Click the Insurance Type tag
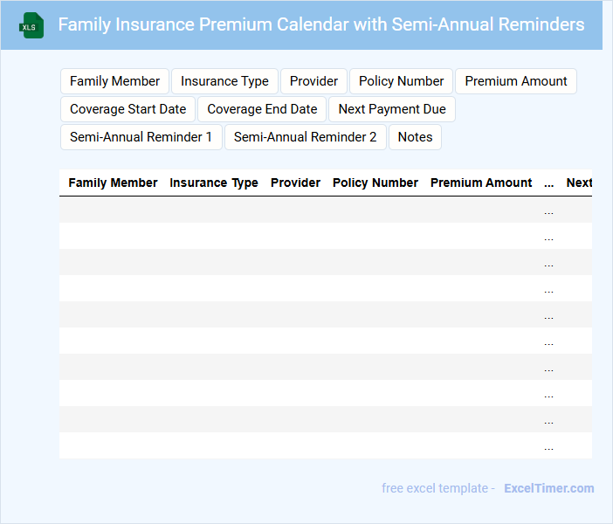 coord(224,81)
